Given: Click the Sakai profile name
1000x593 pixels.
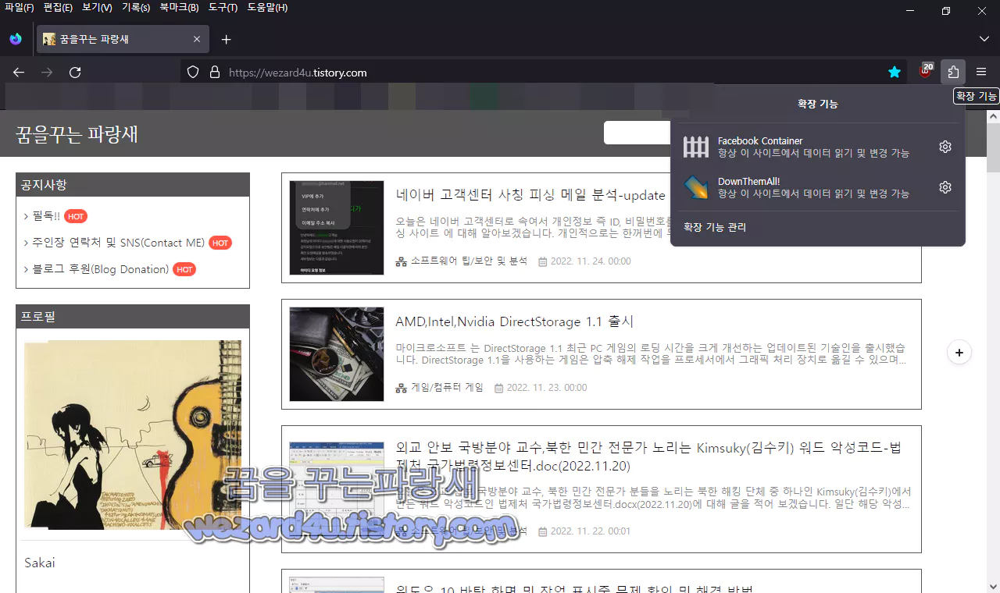Looking at the screenshot, I should coord(40,563).
